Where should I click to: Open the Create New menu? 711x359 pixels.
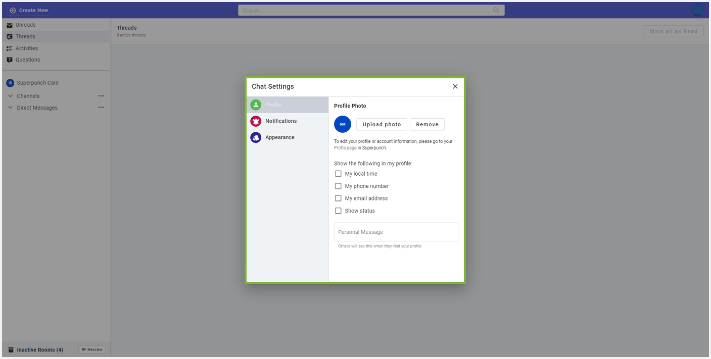click(x=29, y=10)
